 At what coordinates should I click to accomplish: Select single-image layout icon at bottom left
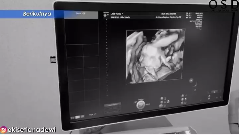pyautogui.click(x=73, y=117)
